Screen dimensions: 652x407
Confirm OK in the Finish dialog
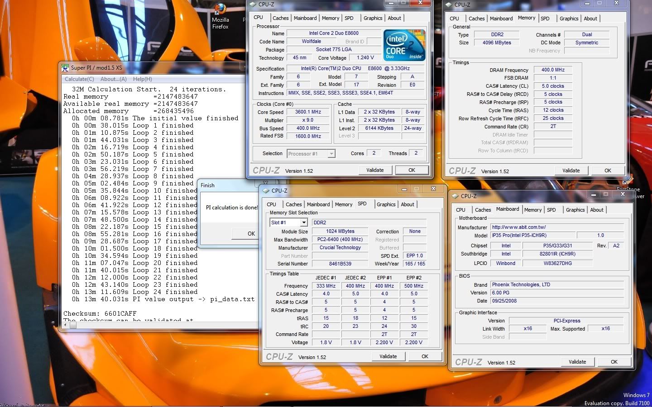[x=251, y=234]
